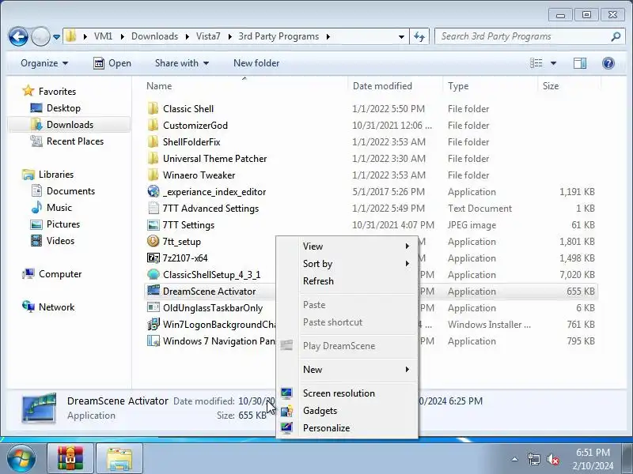
Task: Select the CustomizerGod folder icon
Action: point(153,126)
